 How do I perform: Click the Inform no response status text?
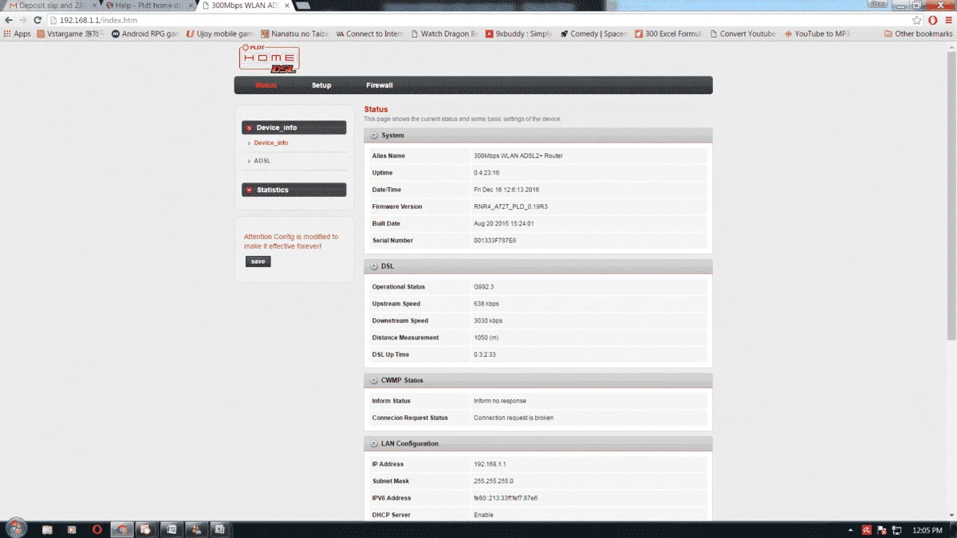499,401
